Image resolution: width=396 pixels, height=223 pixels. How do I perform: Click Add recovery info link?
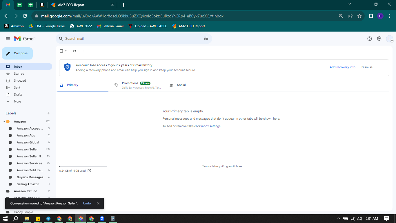point(342,67)
